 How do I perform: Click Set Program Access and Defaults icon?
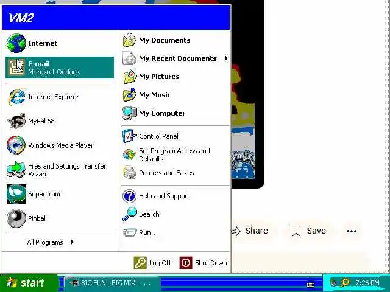click(x=130, y=155)
